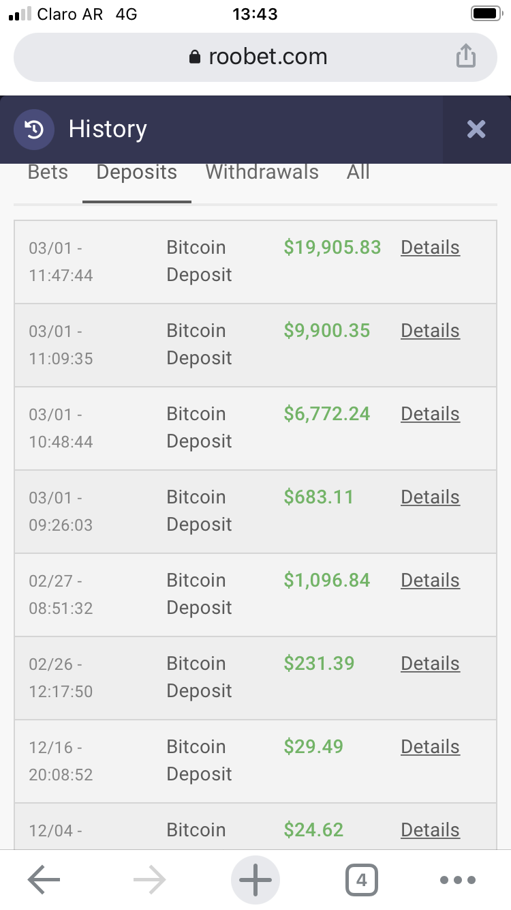511x910 pixels.
Task: View Details of the $29.49 deposit
Action: point(430,747)
